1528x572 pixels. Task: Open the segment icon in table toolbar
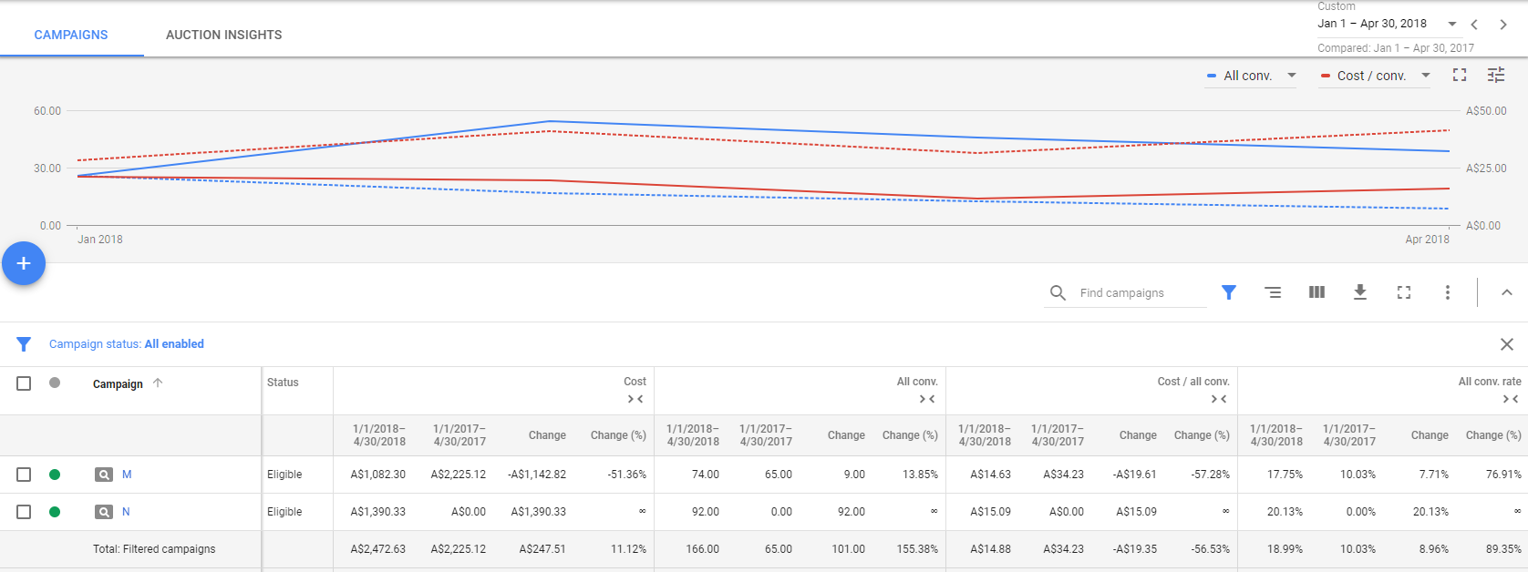click(x=1273, y=292)
